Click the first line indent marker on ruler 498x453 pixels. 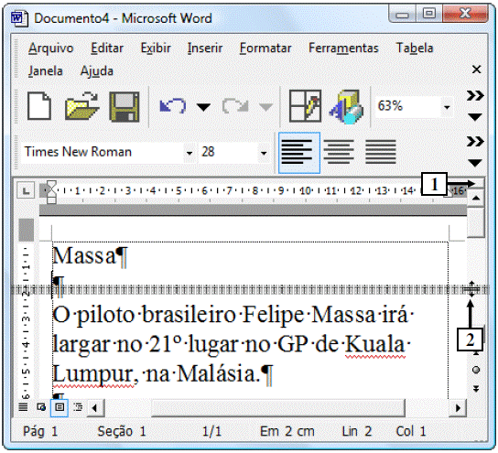(51, 185)
